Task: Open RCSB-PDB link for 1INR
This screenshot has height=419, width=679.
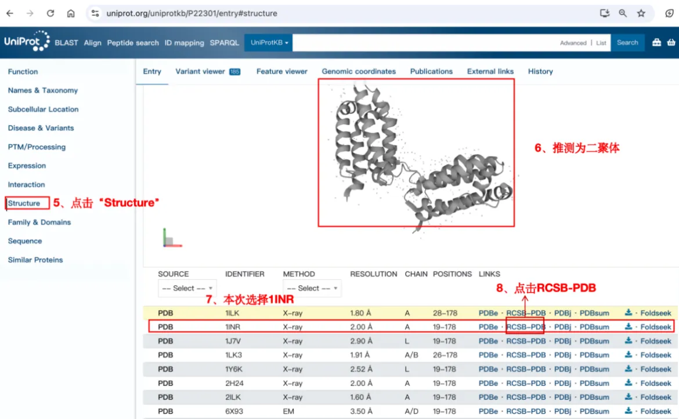Action: (526, 327)
